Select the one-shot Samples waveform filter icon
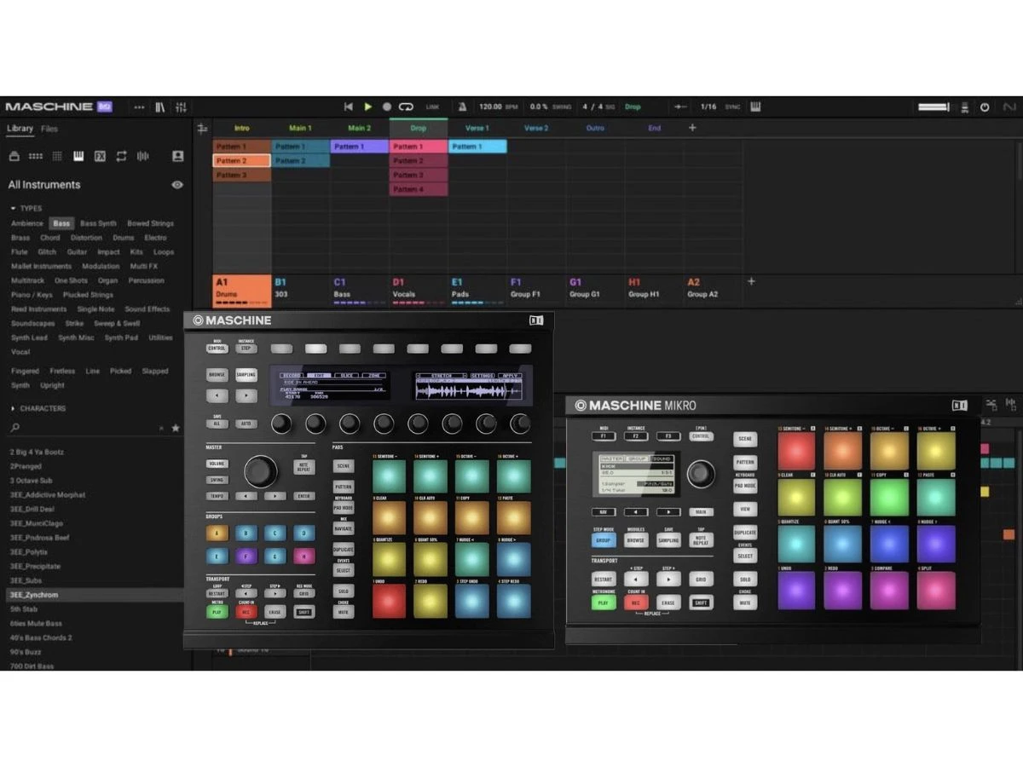This screenshot has width=1023, height=767. tap(143, 156)
